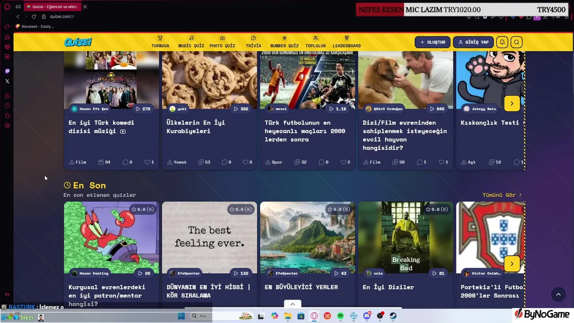This screenshot has width=574, height=323.
Task: Reload the page with refresh icon
Action: coord(34,17)
